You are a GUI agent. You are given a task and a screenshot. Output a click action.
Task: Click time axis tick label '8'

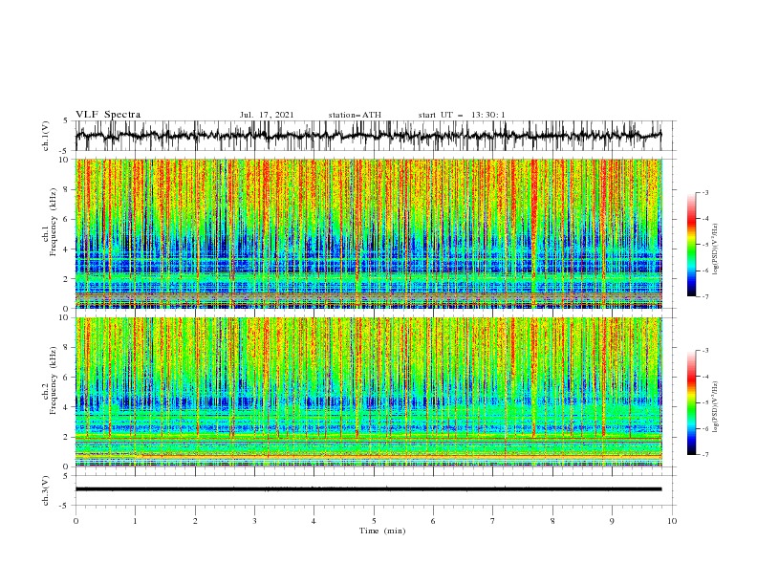coord(552,521)
